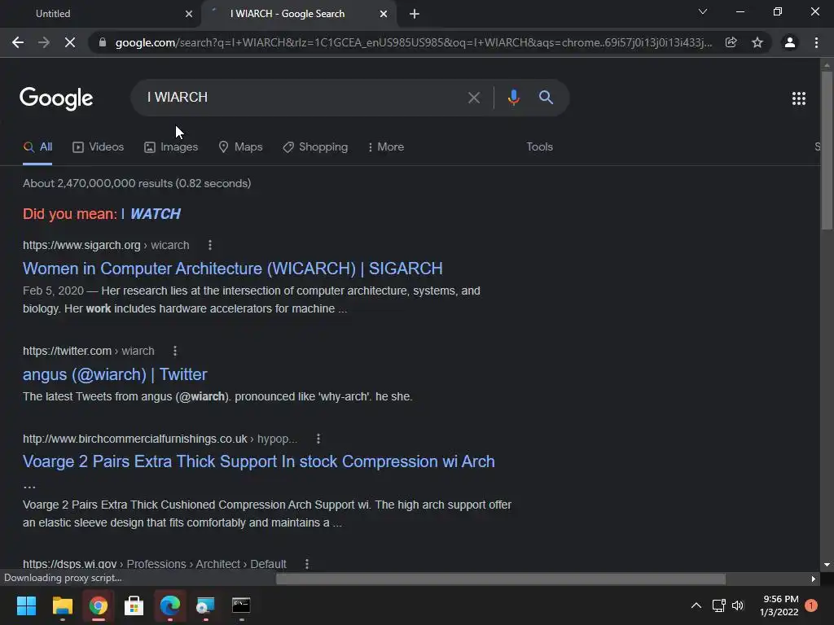
Task: Open the search Tools options
Action: (x=539, y=147)
